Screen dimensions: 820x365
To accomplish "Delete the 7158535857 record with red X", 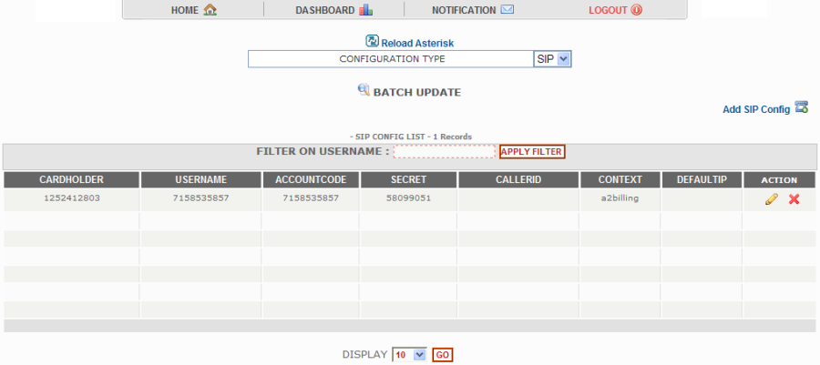I will (794, 199).
